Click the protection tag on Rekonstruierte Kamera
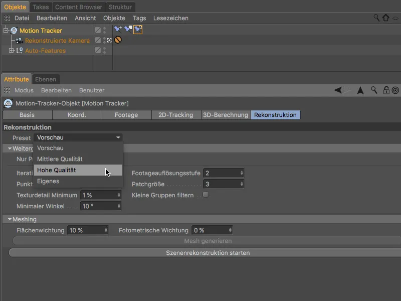 point(118,40)
